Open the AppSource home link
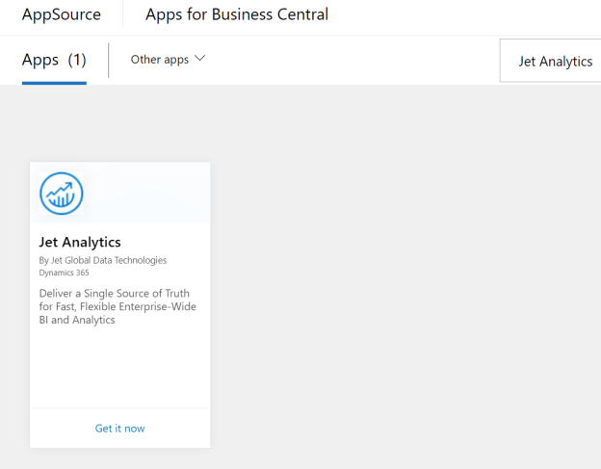The height and width of the screenshot is (469, 601). coord(62,14)
